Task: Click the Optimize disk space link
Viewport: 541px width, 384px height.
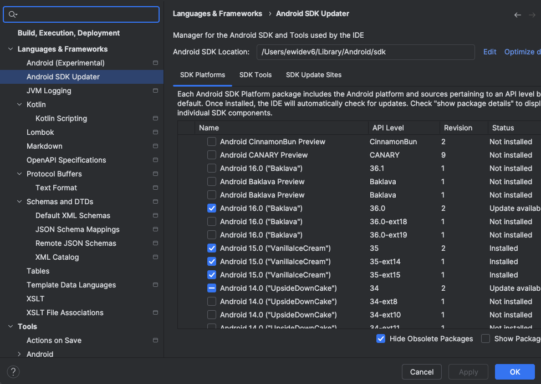Action: [x=522, y=52]
